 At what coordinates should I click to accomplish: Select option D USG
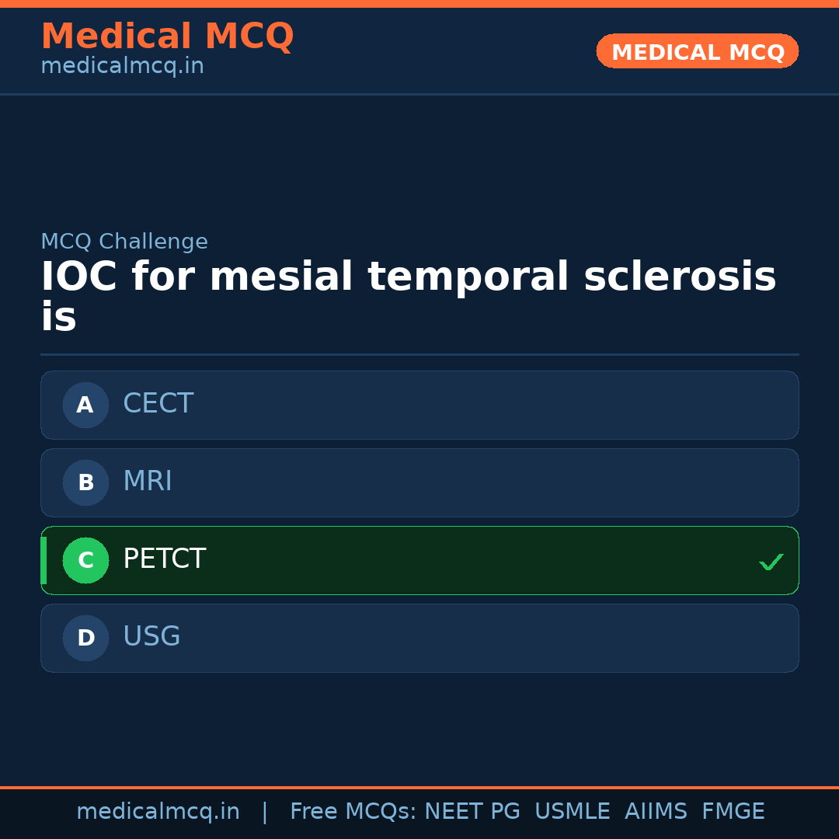coord(419,638)
